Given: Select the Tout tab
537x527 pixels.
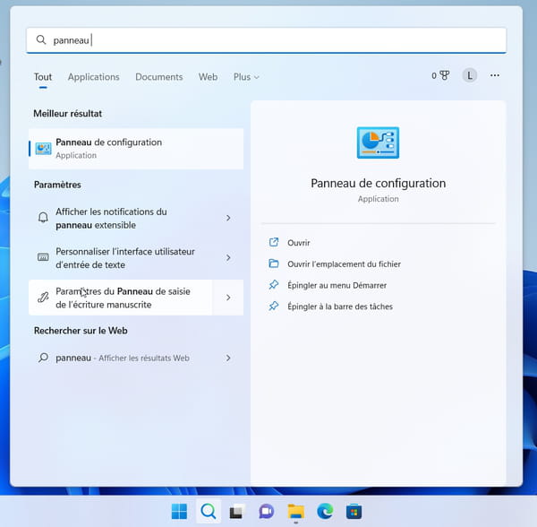Looking at the screenshot, I should 43,77.
